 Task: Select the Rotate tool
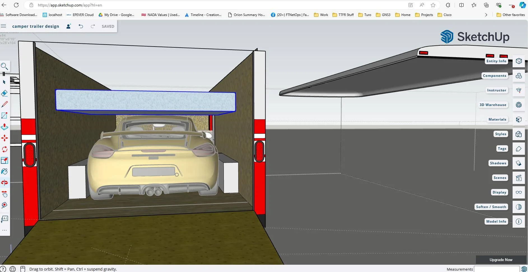point(4,149)
